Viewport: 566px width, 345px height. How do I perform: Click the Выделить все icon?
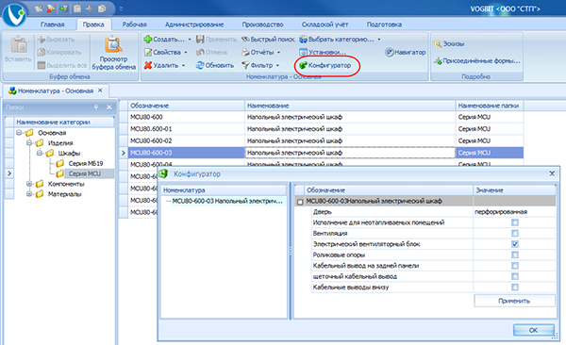point(42,65)
